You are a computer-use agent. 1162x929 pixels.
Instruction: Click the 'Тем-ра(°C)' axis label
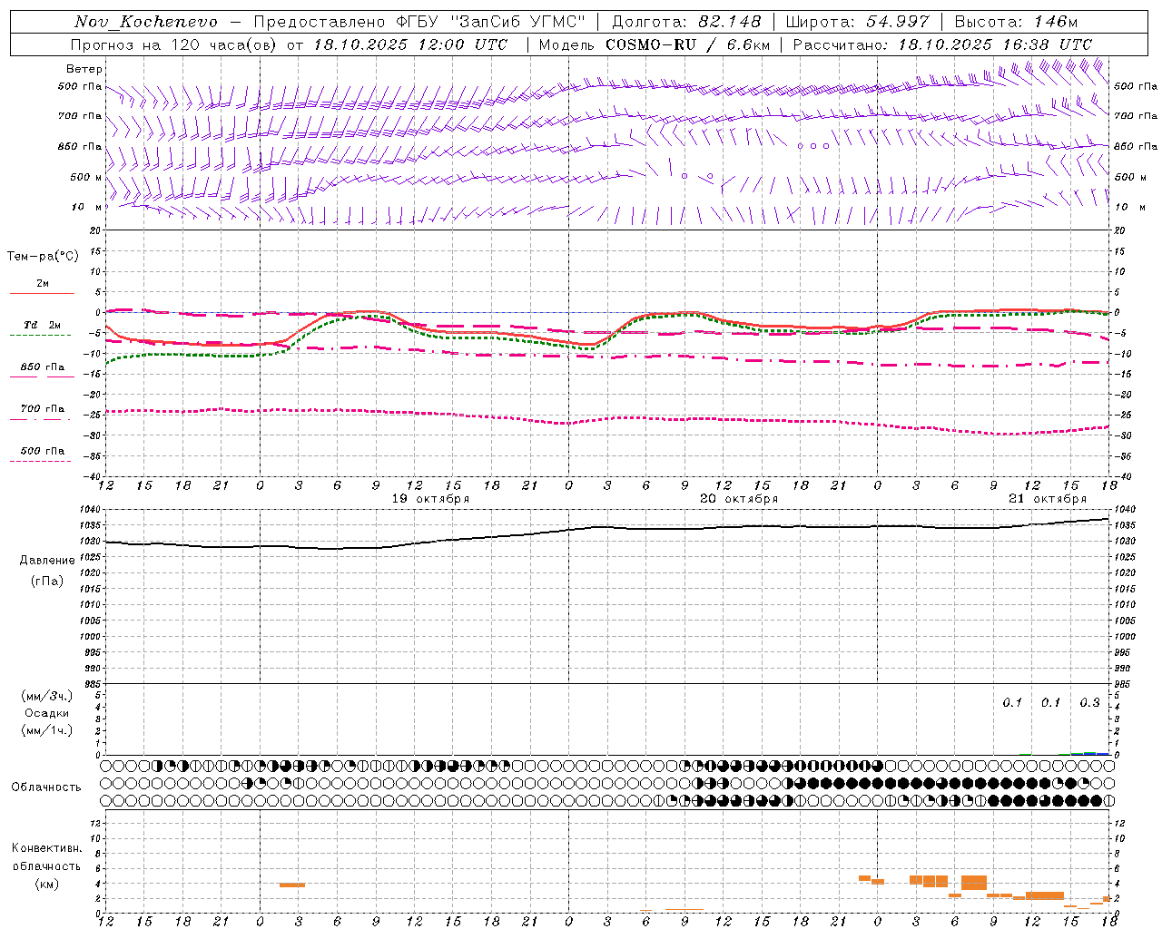pyautogui.click(x=43, y=257)
